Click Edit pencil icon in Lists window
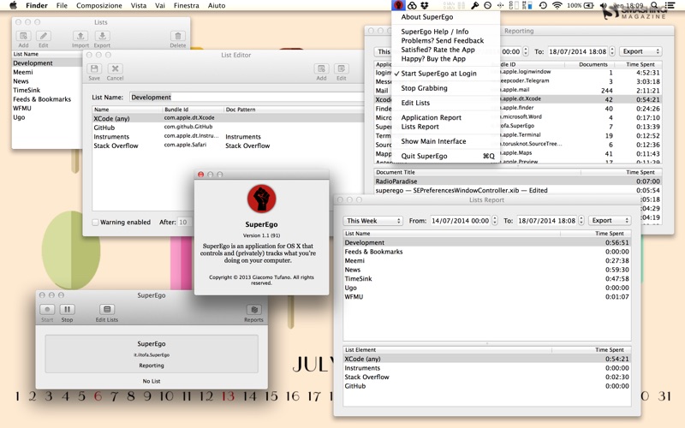Image resolution: width=685 pixels, height=428 pixels. click(44, 36)
